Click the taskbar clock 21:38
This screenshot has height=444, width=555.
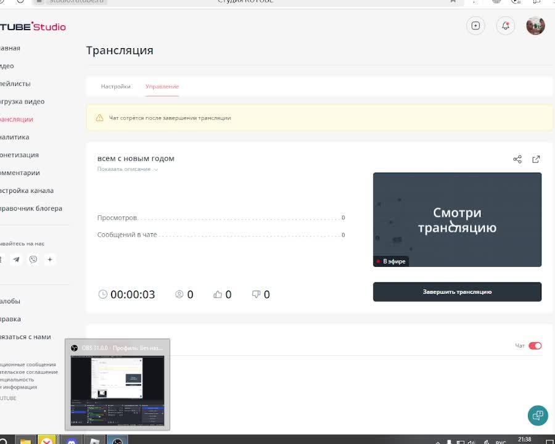(525, 440)
